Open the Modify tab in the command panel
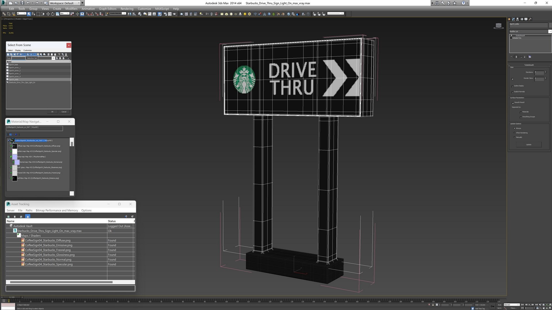This screenshot has height=310, width=552. coord(513,19)
